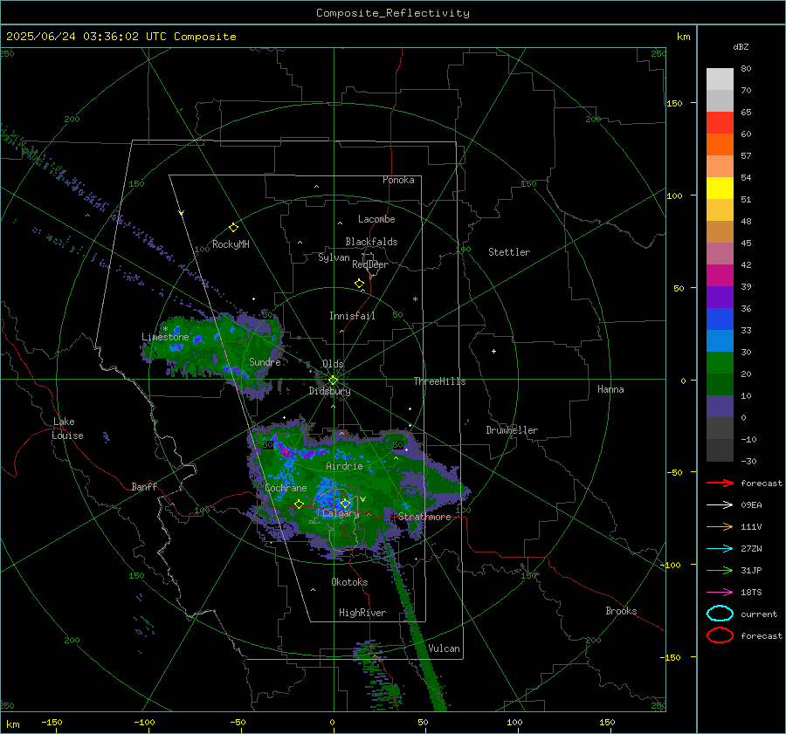Click the yellow diamond marker above Calgary label
The image size is (786, 734).
click(345, 503)
